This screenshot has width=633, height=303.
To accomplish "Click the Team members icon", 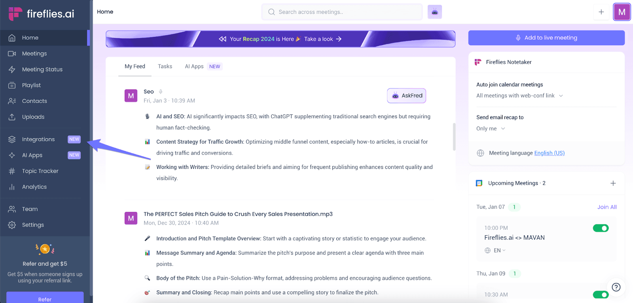I will [12, 209].
